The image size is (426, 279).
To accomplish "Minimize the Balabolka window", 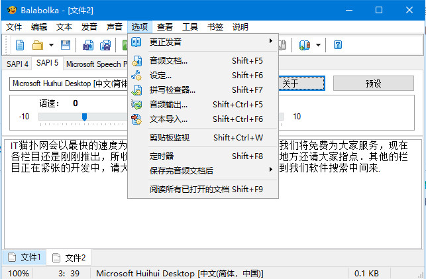I will pos(349,11).
